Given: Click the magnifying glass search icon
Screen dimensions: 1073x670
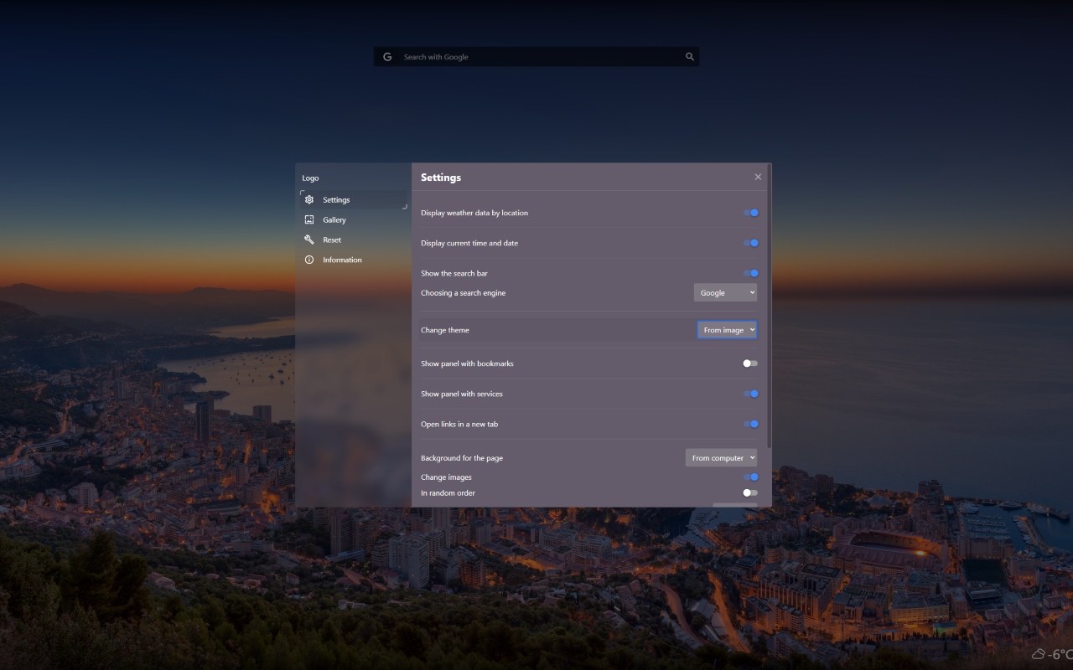Looking at the screenshot, I should [x=690, y=57].
